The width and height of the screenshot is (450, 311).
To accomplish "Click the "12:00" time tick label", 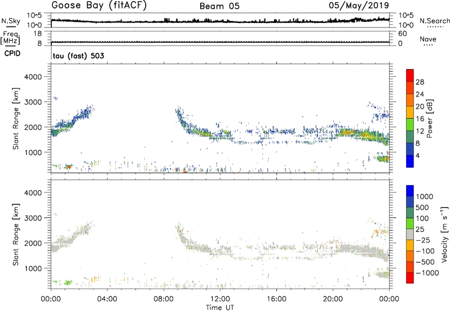I will click(x=220, y=299).
